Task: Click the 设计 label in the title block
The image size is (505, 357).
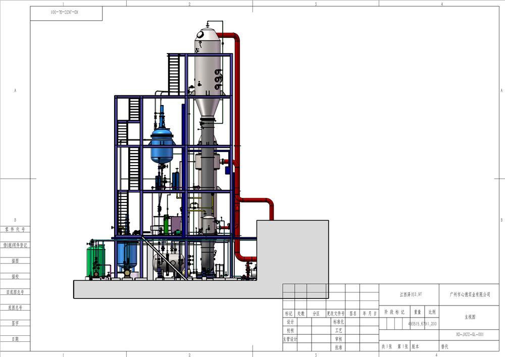Action: click(289, 322)
